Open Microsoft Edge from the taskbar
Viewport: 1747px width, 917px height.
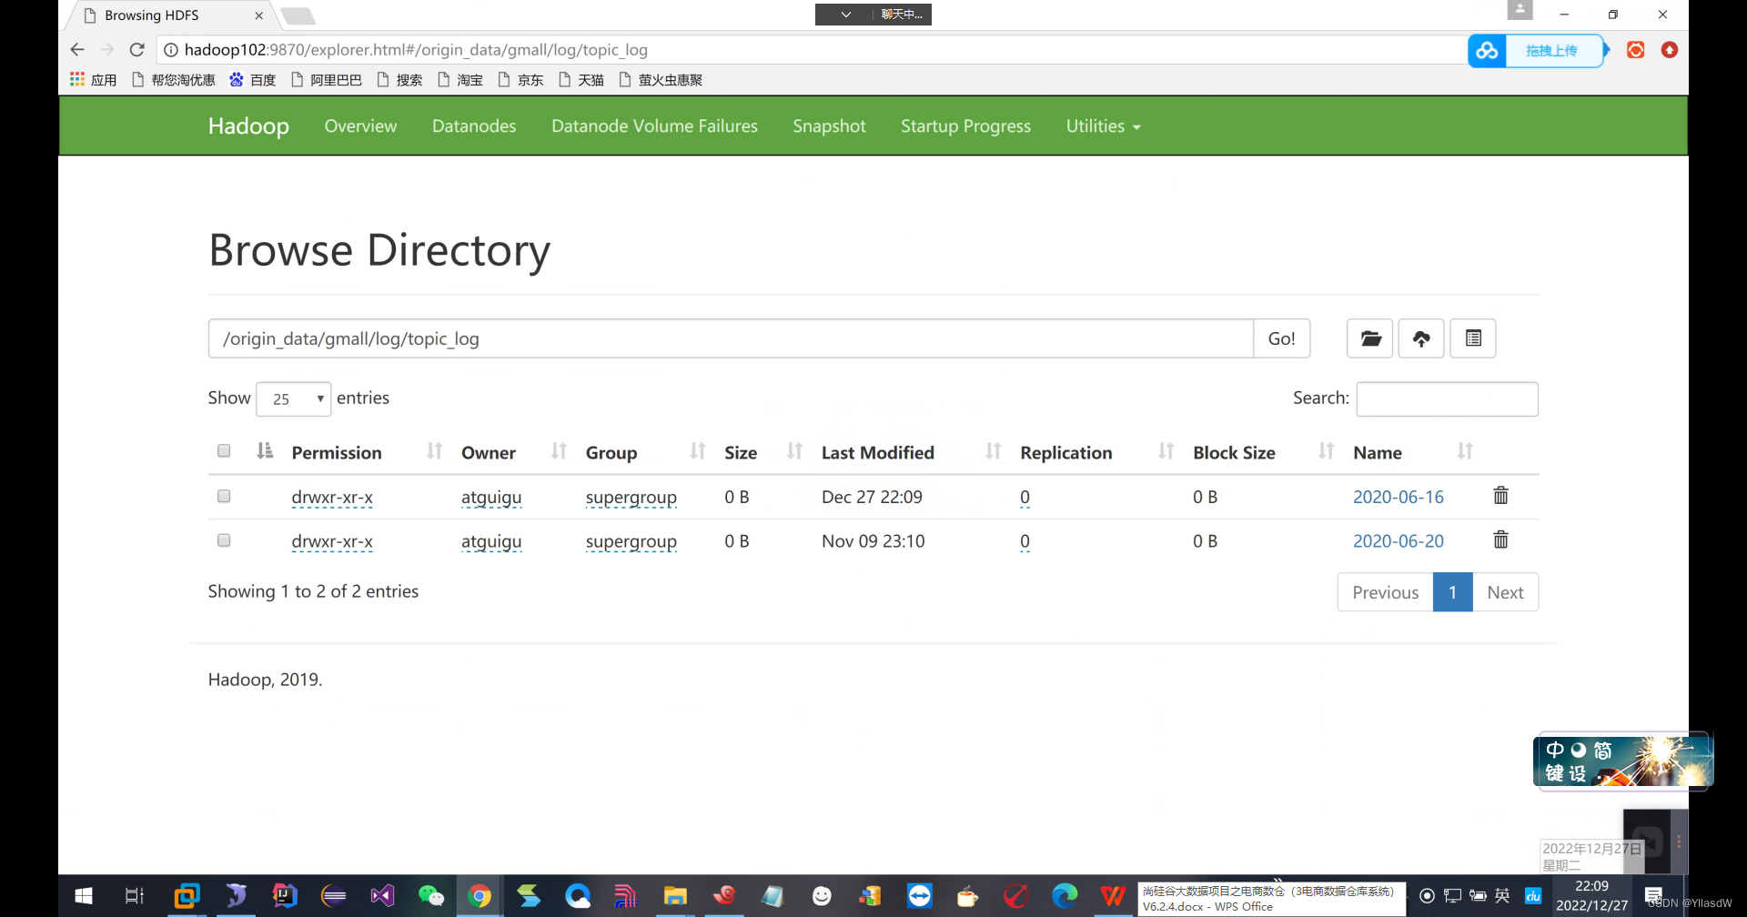[1065, 896]
